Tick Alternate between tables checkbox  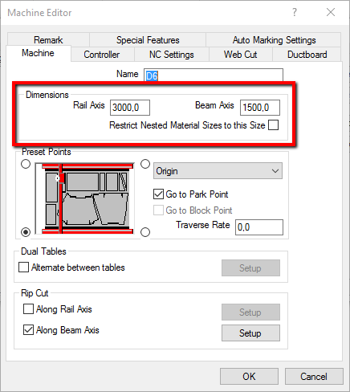[x=23, y=267]
